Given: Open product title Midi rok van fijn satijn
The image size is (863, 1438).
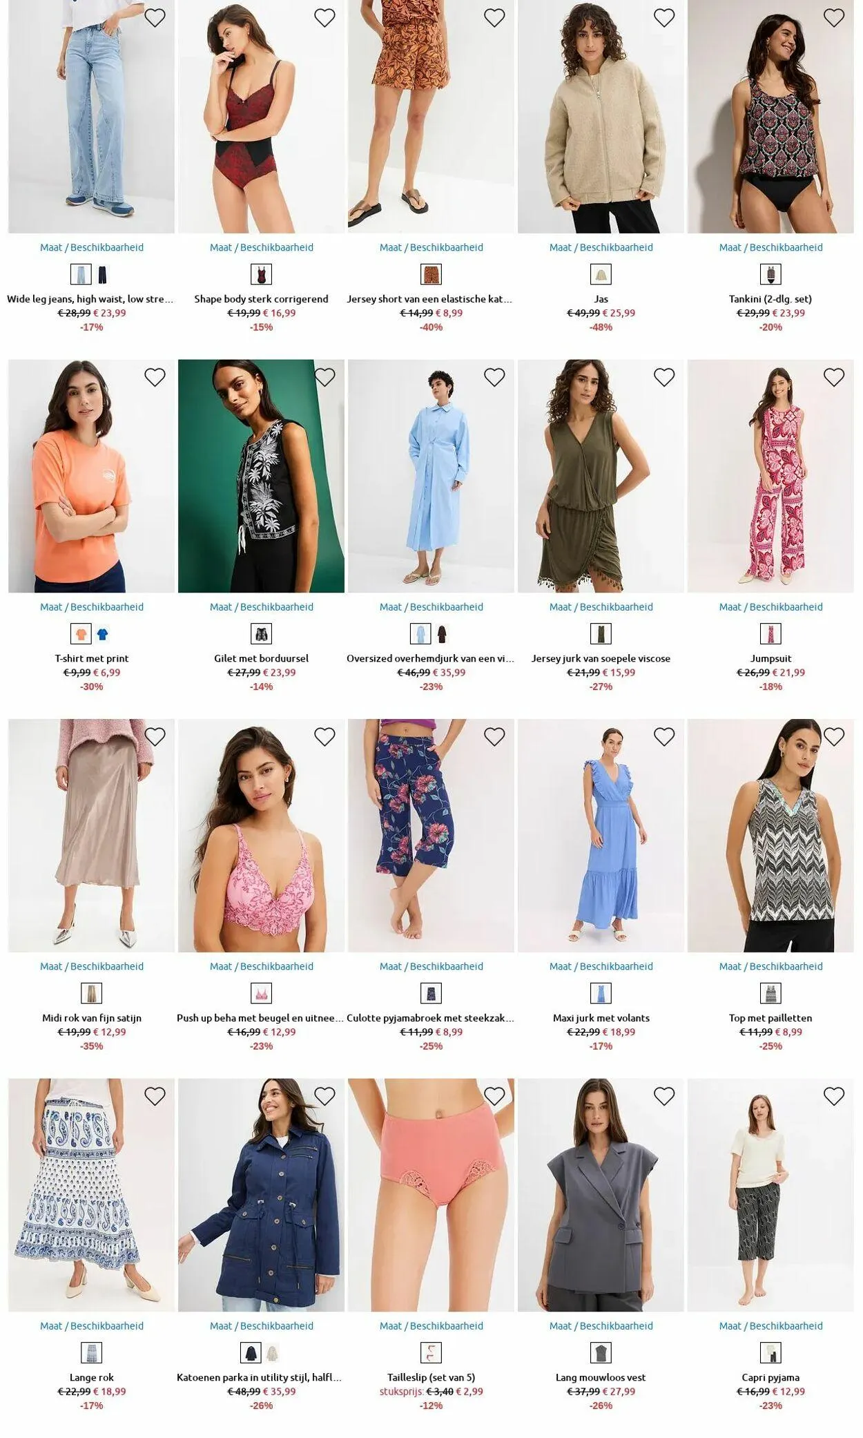Looking at the screenshot, I should tap(92, 1018).
